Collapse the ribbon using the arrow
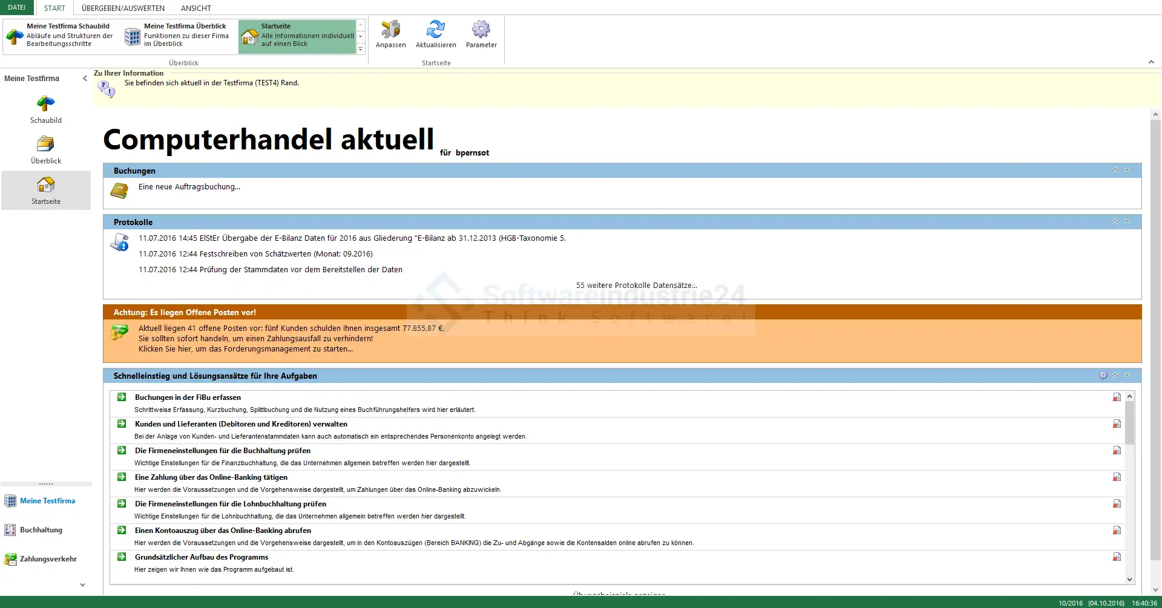 (1151, 62)
